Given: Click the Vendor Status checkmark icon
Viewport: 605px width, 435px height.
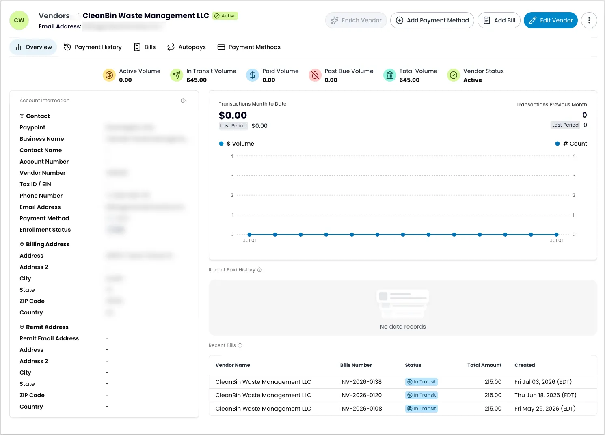Looking at the screenshot, I should (454, 75).
